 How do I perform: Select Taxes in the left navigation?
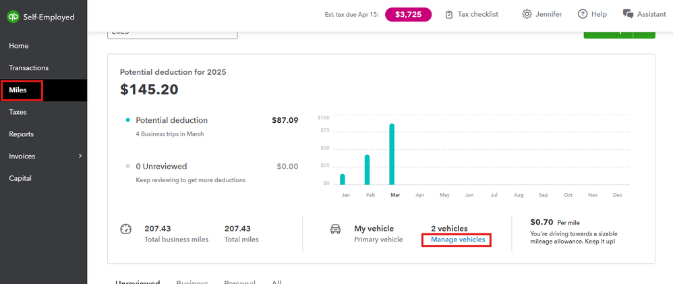[x=18, y=112]
